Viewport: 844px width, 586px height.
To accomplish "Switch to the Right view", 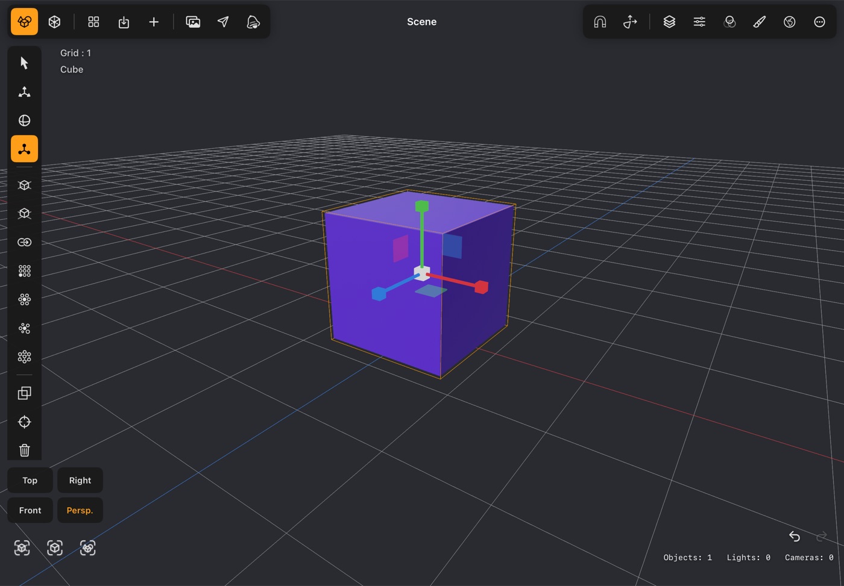I will (x=80, y=480).
